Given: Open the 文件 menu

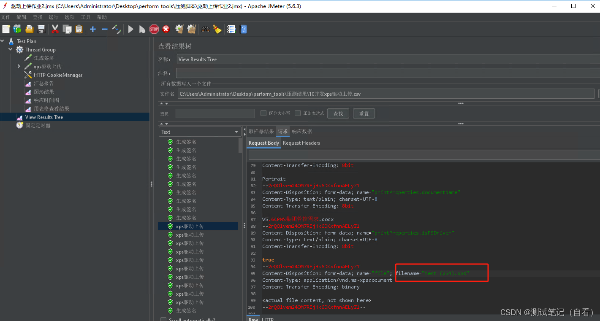Looking at the screenshot, I should click(5, 17).
